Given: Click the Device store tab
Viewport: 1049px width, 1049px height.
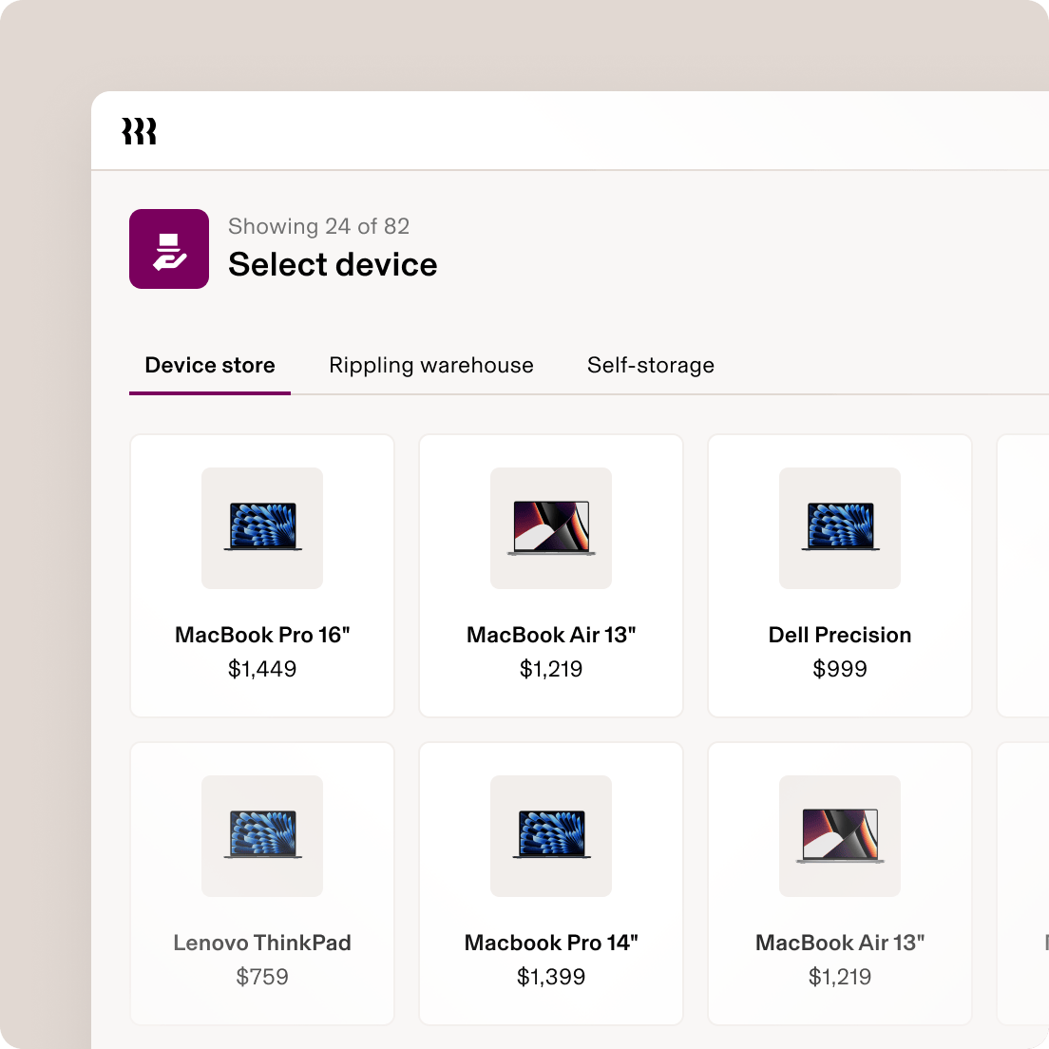Looking at the screenshot, I should pyautogui.click(x=209, y=365).
